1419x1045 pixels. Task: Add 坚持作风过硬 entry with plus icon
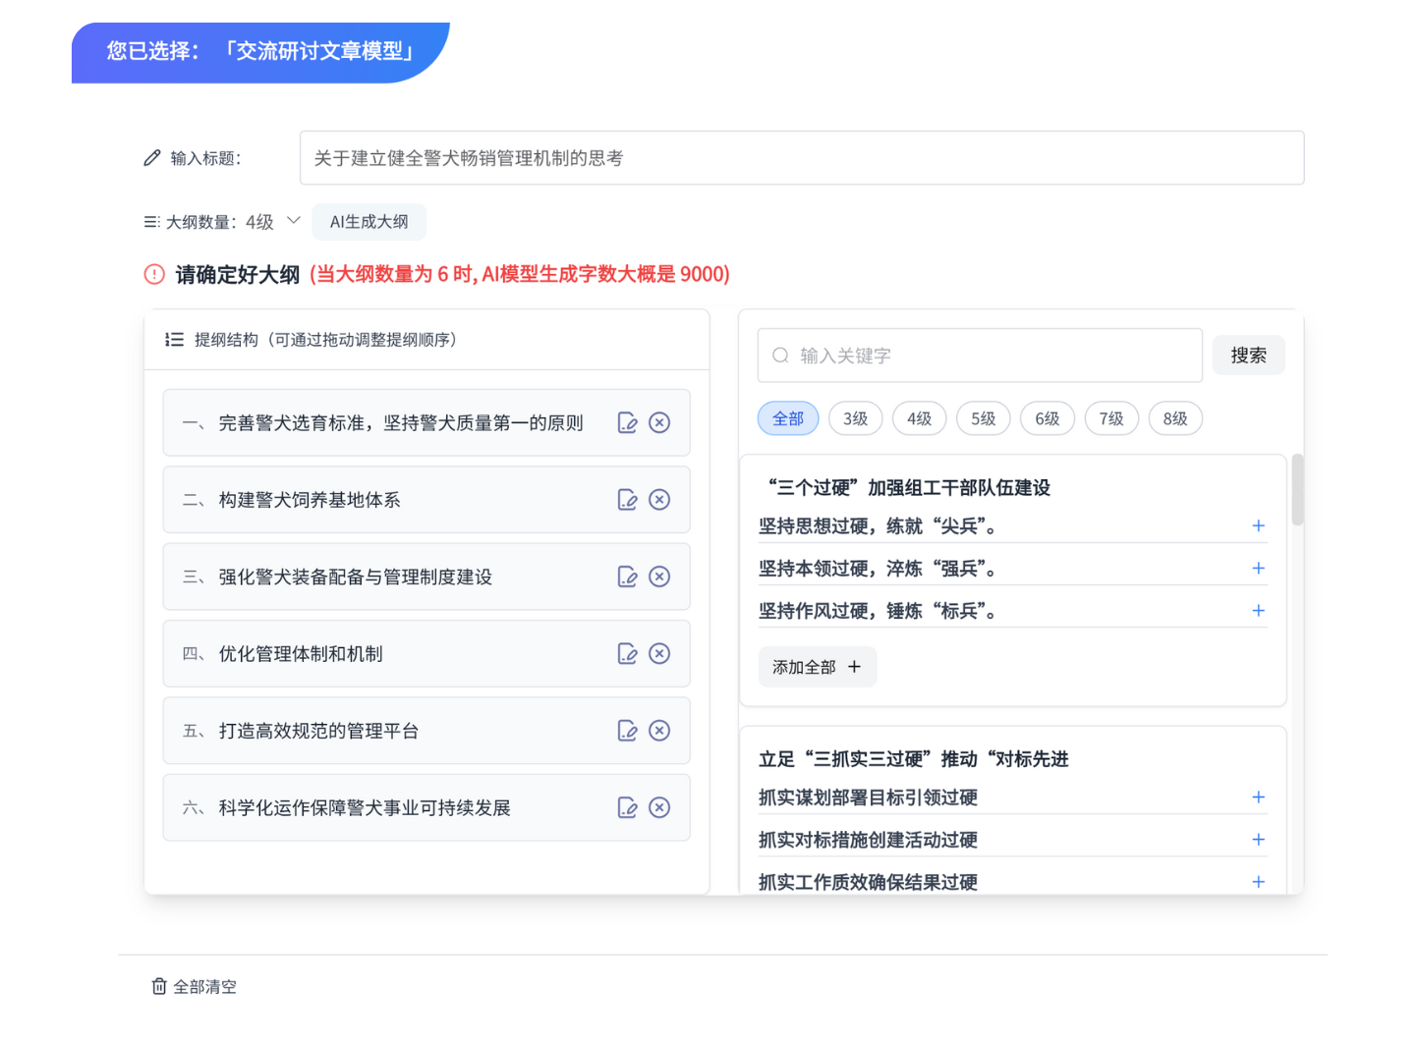[x=1258, y=611]
